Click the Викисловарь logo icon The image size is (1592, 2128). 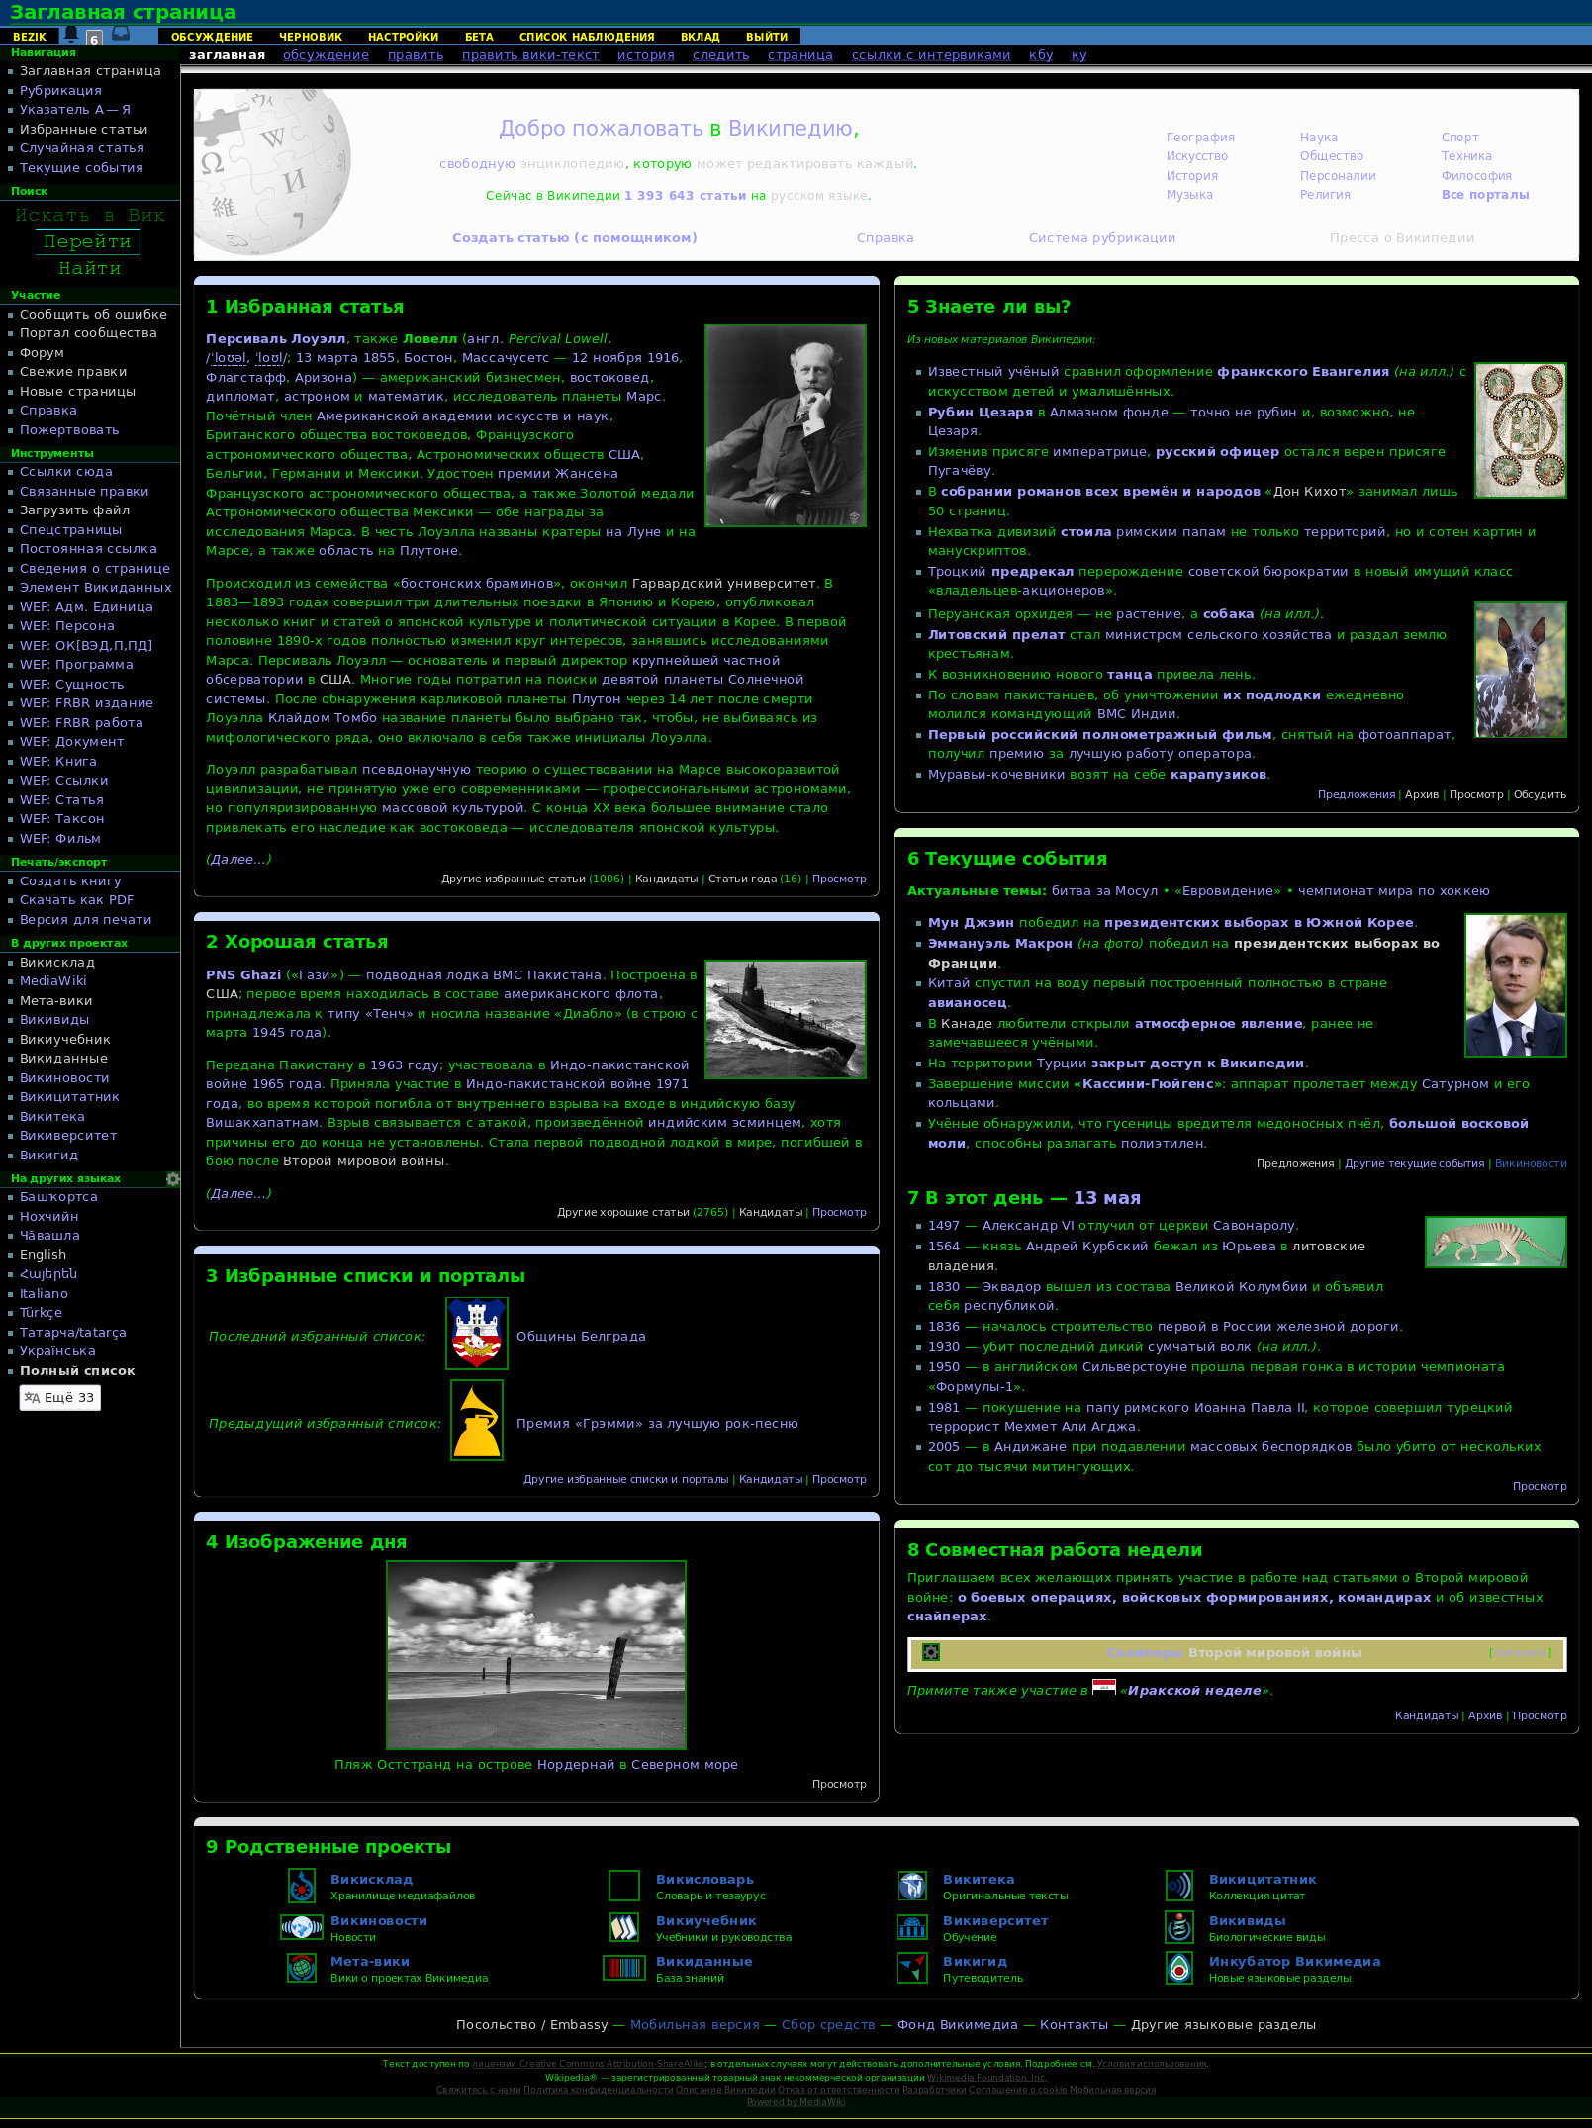tap(624, 1886)
